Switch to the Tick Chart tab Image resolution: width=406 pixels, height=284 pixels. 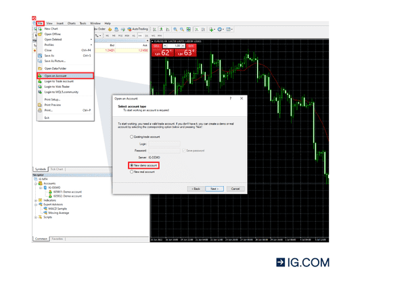coord(57,169)
